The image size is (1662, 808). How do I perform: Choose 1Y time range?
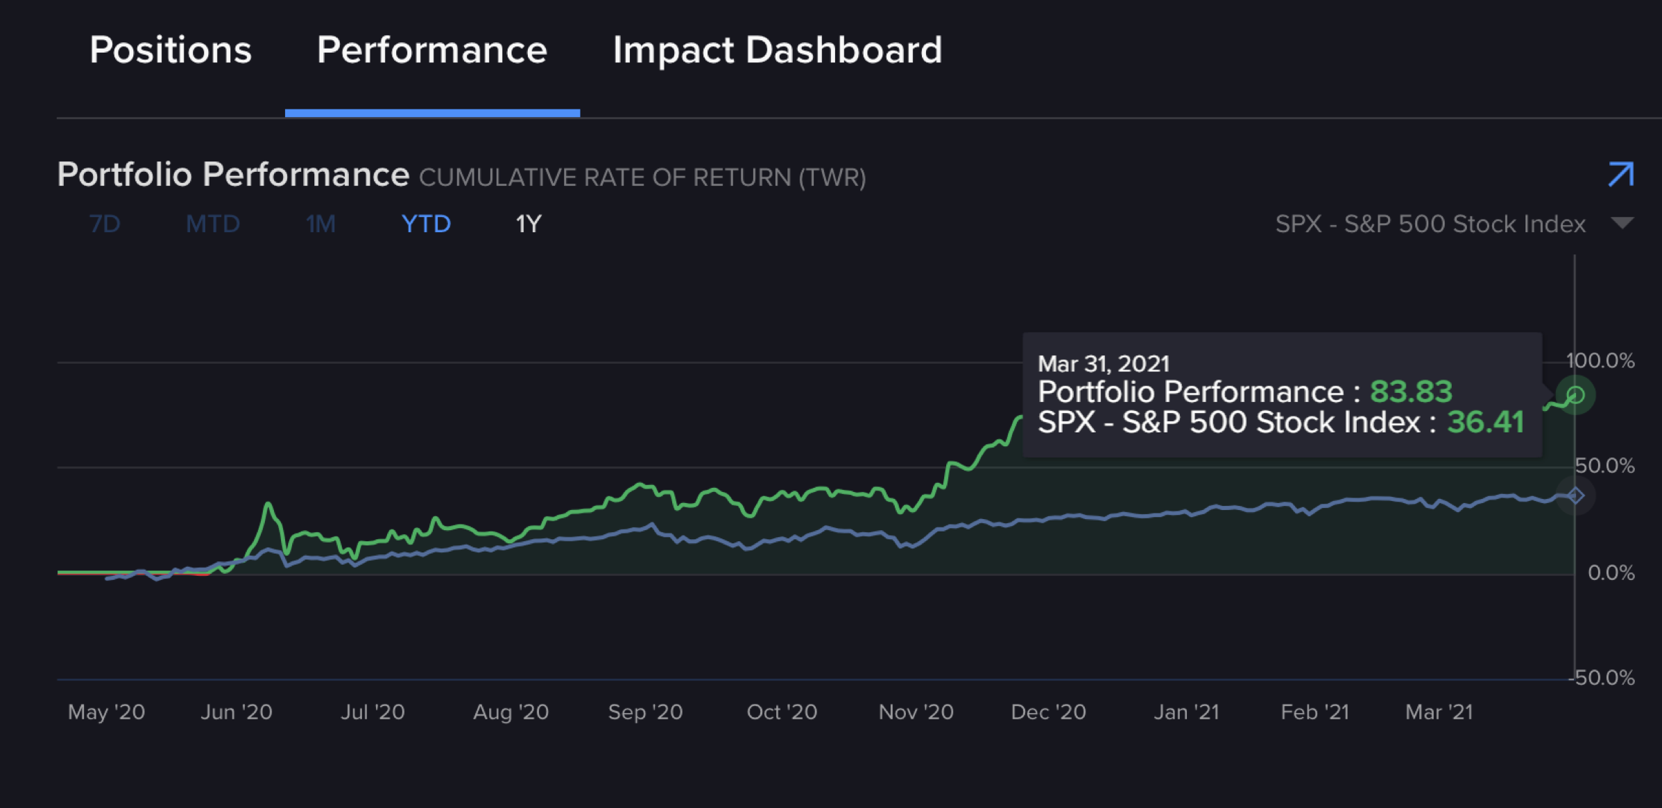pos(529,224)
